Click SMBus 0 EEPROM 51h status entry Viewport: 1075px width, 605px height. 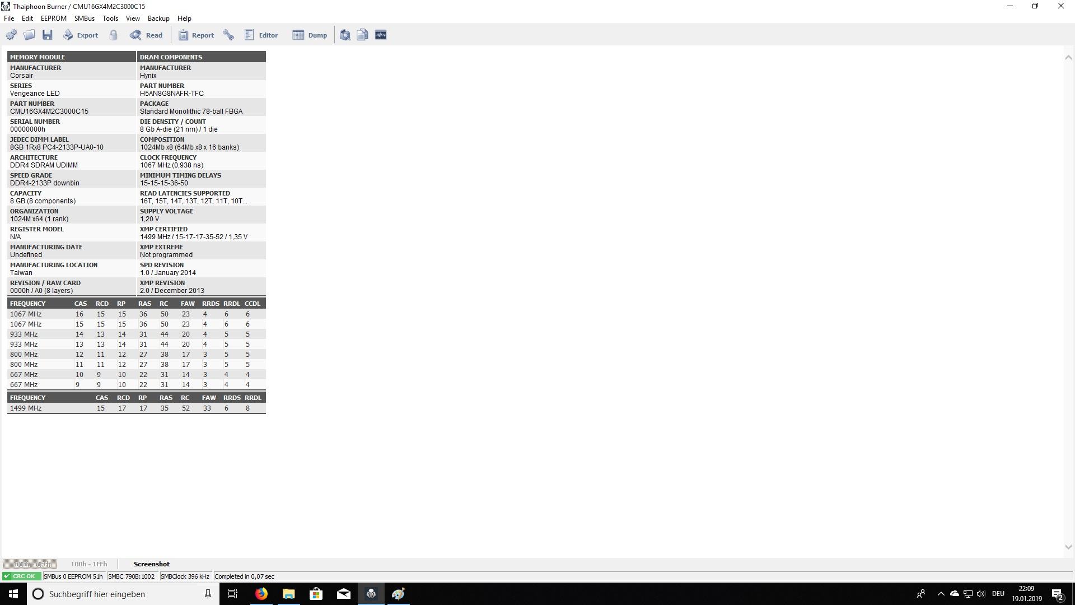(73, 576)
